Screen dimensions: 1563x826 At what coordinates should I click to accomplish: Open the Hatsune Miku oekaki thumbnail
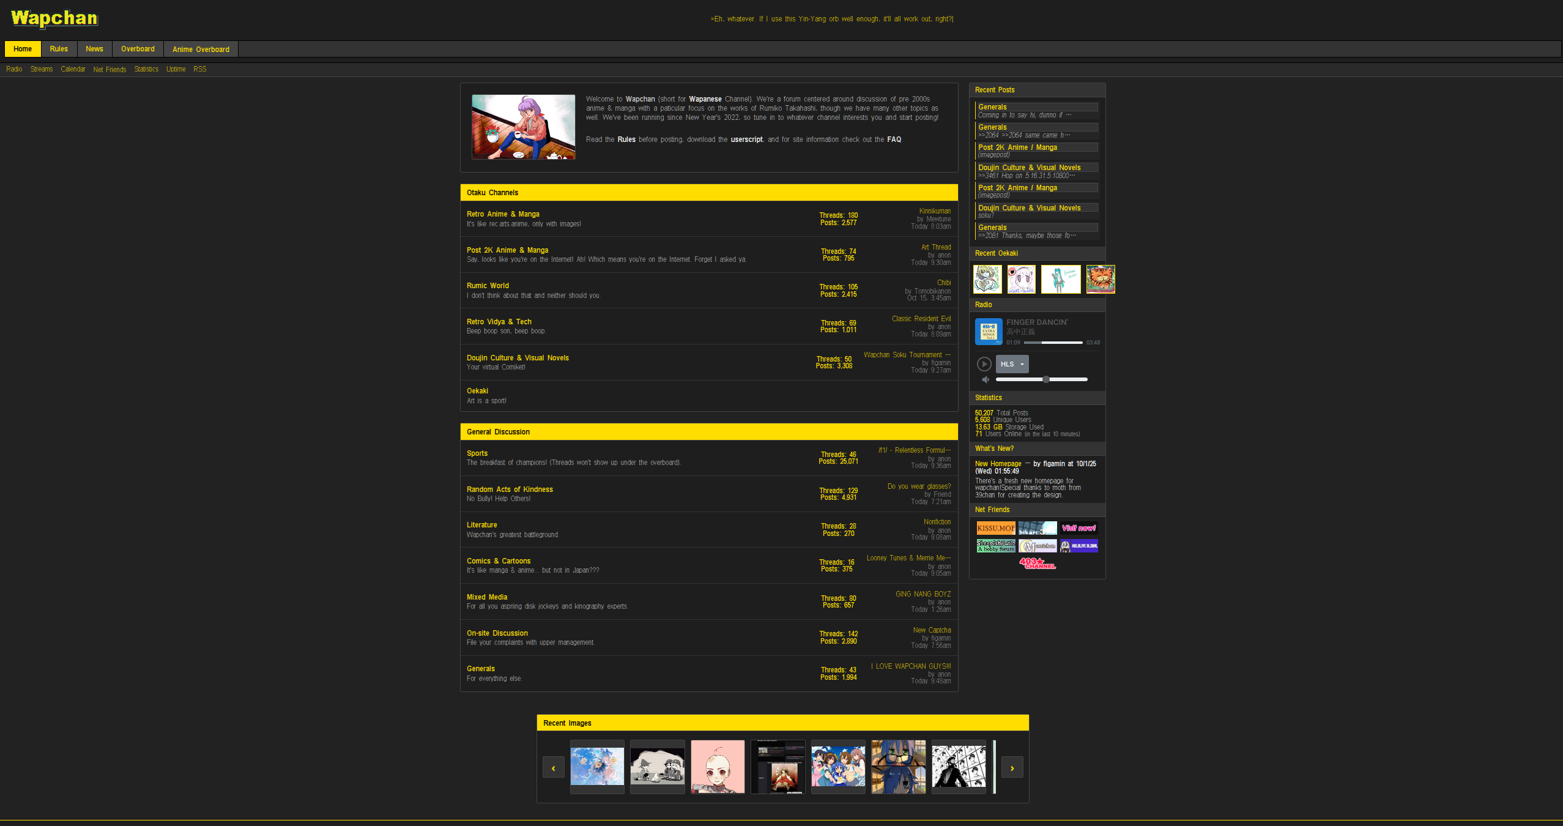[1060, 280]
